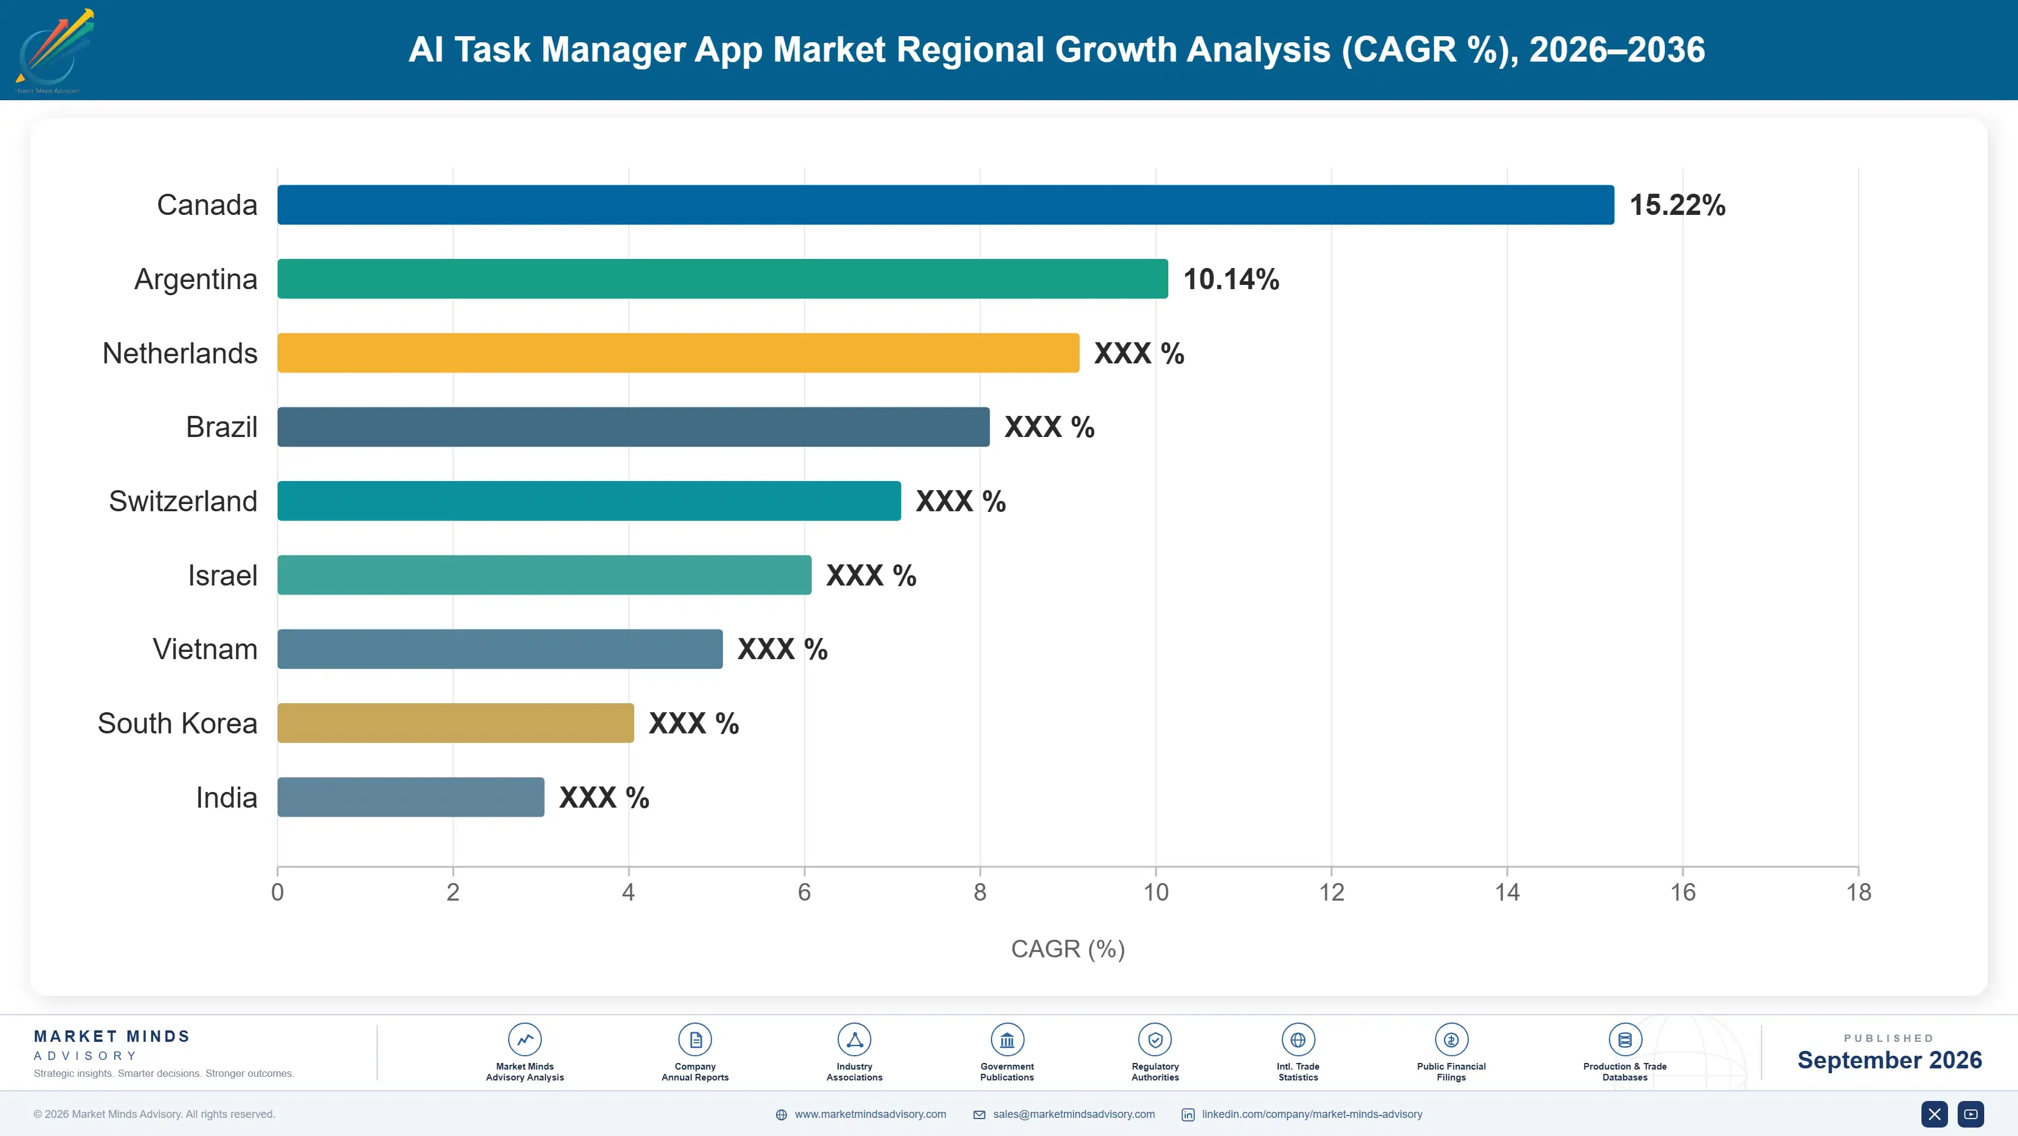
Task: Click the Industry Associations icon
Action: pyautogui.click(x=855, y=1039)
